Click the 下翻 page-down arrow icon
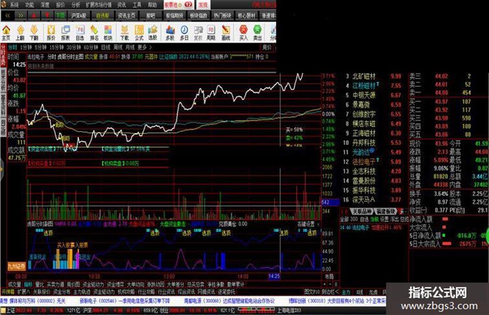489x315 pixels. pos(34,33)
